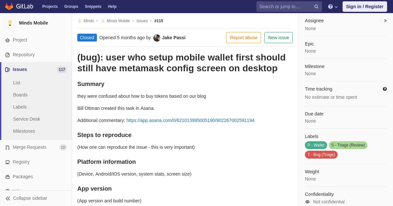Click Minds Mobile icon in breadcrumb
393x206 pixels.
103,21
